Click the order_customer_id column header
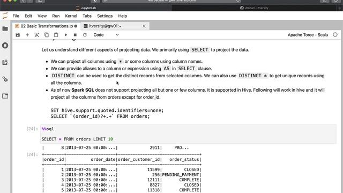The height and width of the screenshot is (193, 343). pos(139,160)
